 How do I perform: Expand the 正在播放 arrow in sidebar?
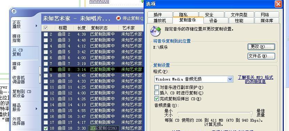37,26
